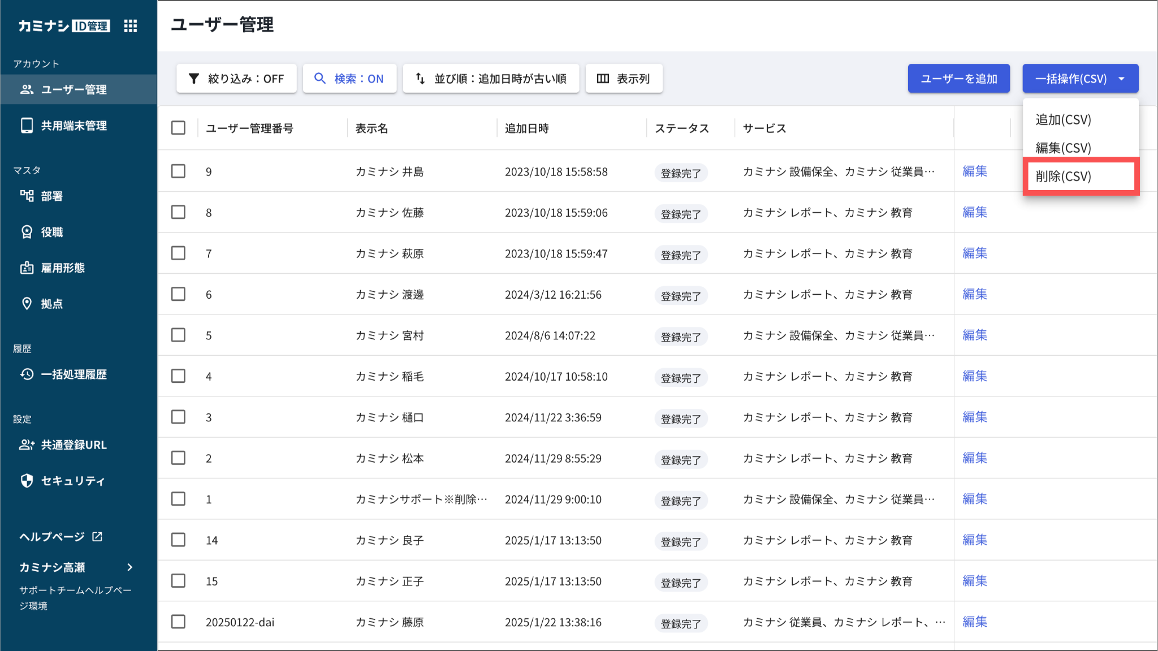Screen dimensions: 1158x651
Task: Open 役職 position master icon
Action: tap(27, 232)
